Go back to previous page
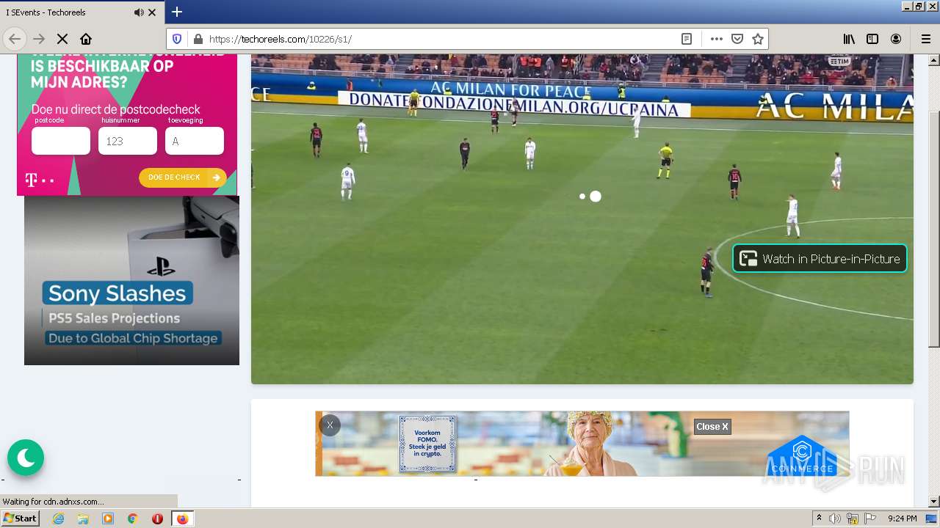The image size is (940, 528). (x=15, y=39)
